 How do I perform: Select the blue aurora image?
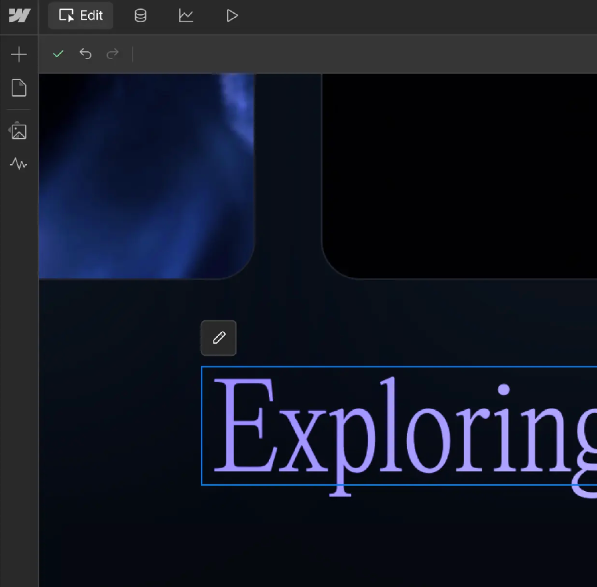[x=146, y=175]
